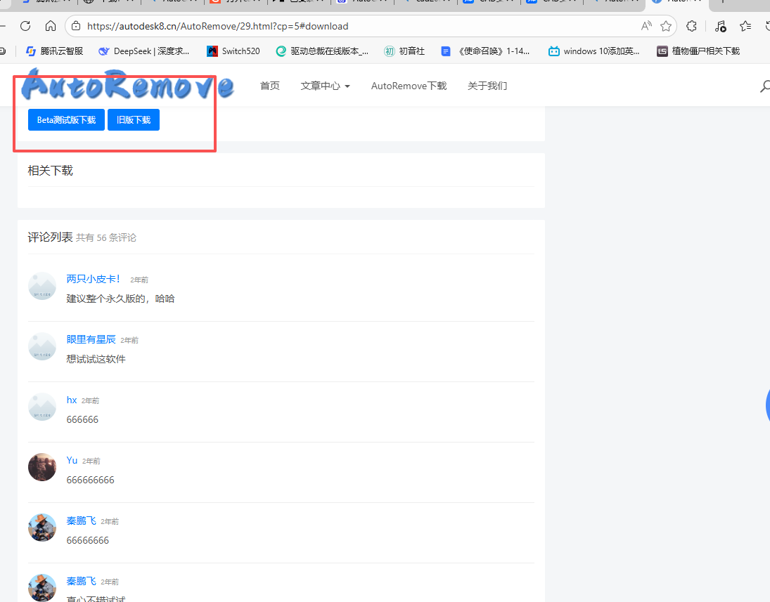Click the Beta测试版下载 button
The width and height of the screenshot is (770, 602).
66,120
